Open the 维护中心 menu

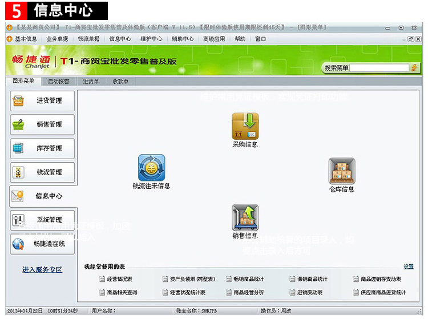(151, 39)
